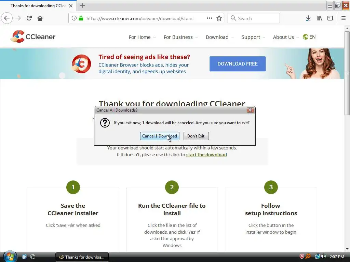
Task: Click the Cancel 1 Download button
Action: click(x=160, y=136)
